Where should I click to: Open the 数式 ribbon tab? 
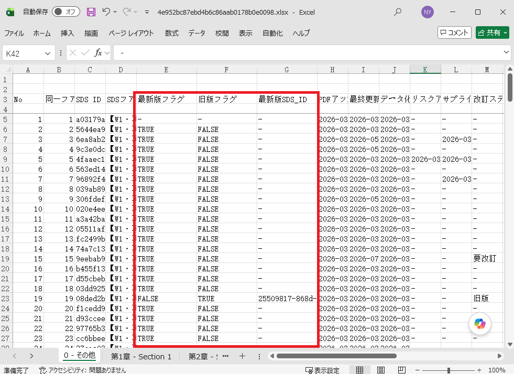coord(171,33)
